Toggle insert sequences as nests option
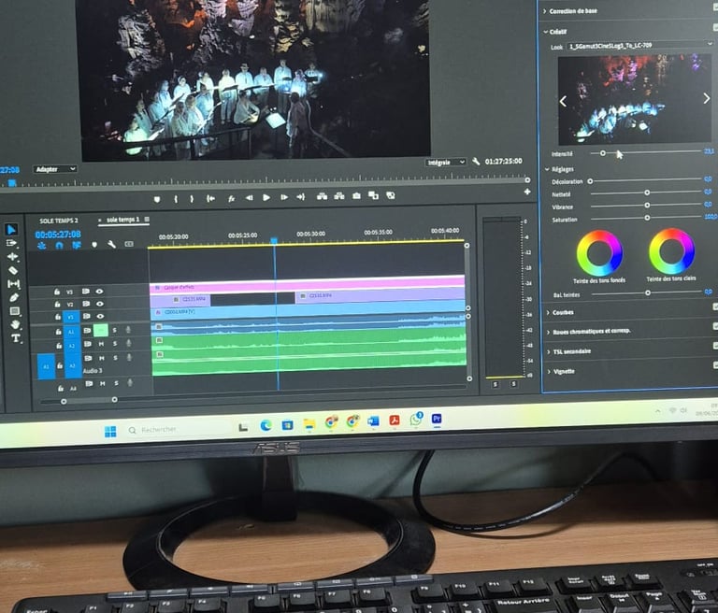Image resolution: width=718 pixels, height=613 pixels. pos(42,246)
